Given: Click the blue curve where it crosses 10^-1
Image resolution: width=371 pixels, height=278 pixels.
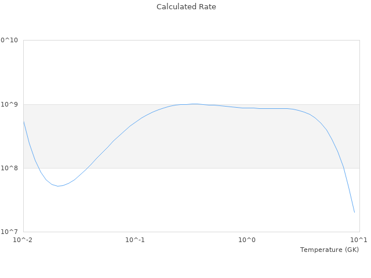Looking at the screenshot, I should pos(135,122).
